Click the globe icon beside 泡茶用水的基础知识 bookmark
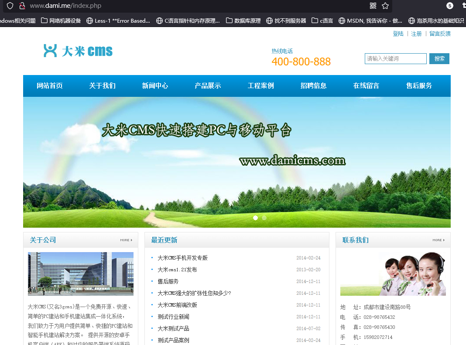Screen dimensions: 466x345 [x=411, y=20]
